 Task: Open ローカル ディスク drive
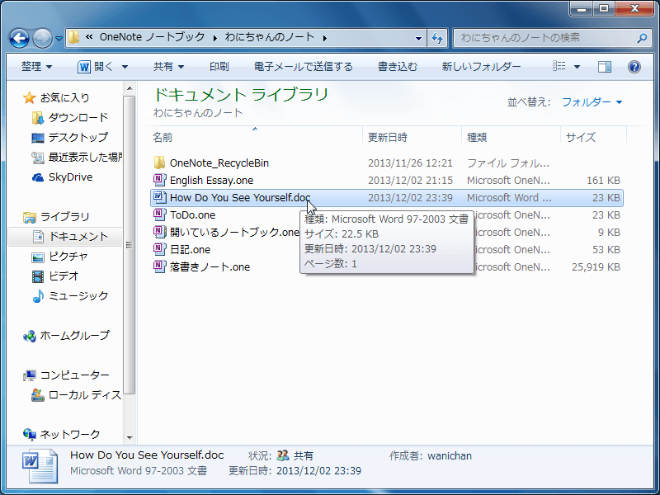(84, 395)
